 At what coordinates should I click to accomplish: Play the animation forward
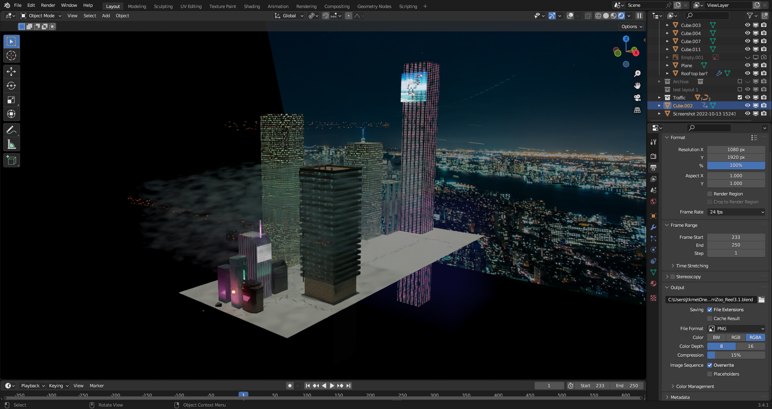(332, 386)
